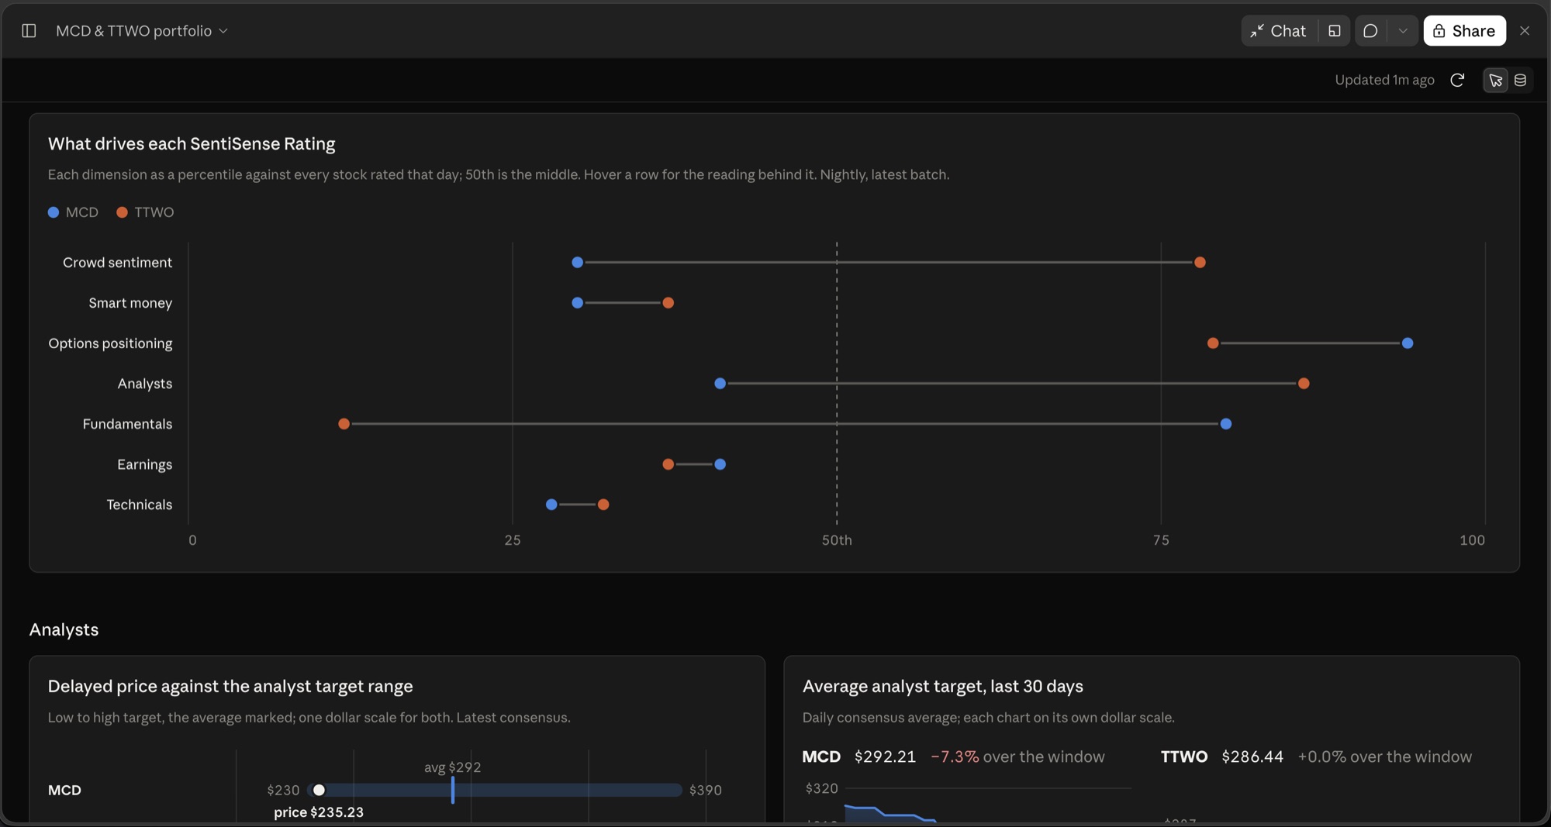1551x827 pixels.
Task: Click the 25 axis label
Action: (x=513, y=540)
